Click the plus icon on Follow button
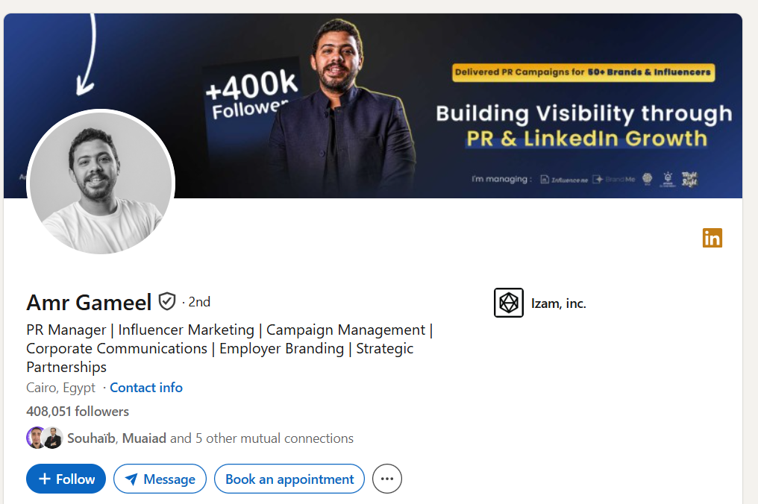The width and height of the screenshot is (758, 504). 45,479
